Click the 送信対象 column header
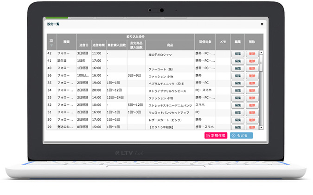 [205, 42]
